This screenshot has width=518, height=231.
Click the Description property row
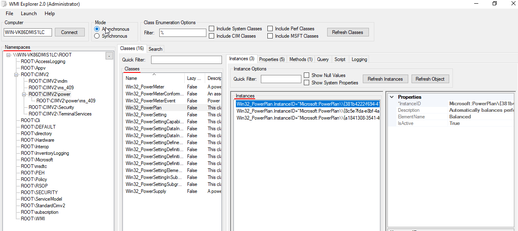coord(452,110)
